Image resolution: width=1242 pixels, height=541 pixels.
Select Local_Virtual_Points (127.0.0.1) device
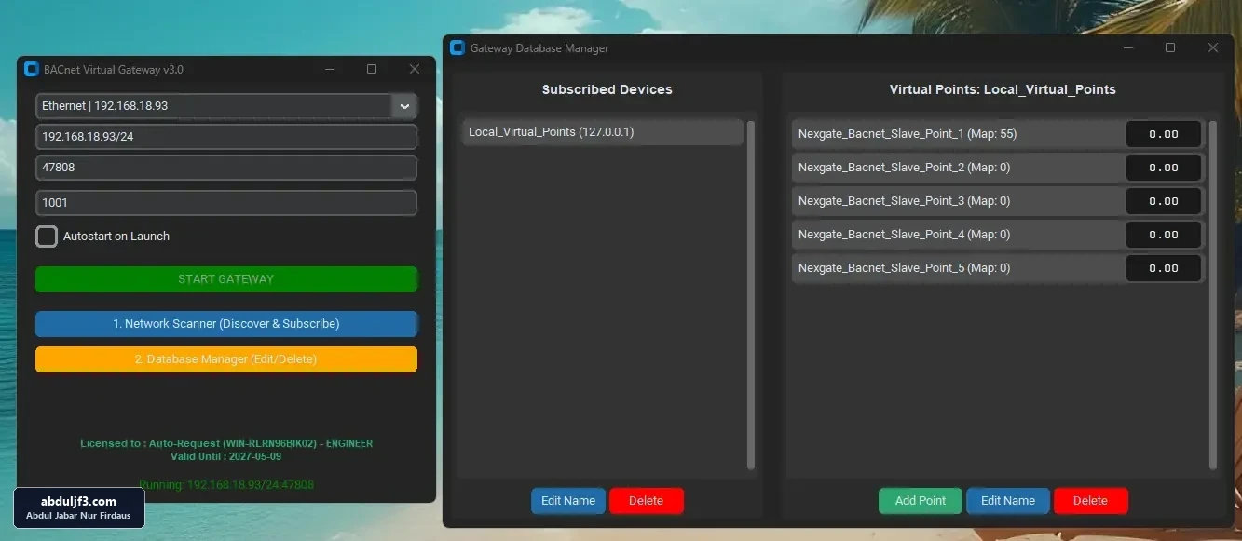(x=603, y=132)
